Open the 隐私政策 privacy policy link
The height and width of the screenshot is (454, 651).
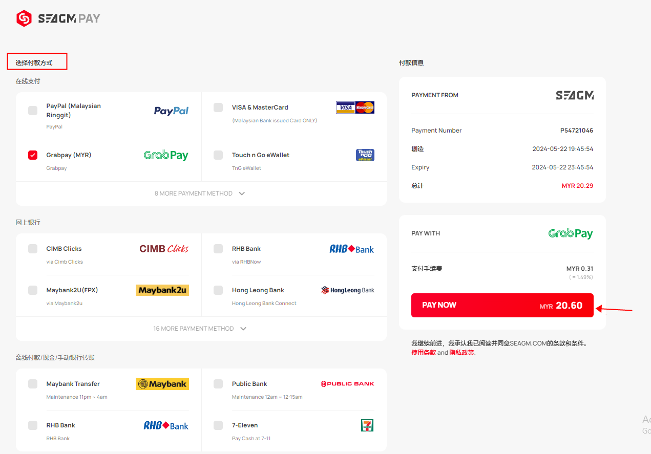point(461,353)
